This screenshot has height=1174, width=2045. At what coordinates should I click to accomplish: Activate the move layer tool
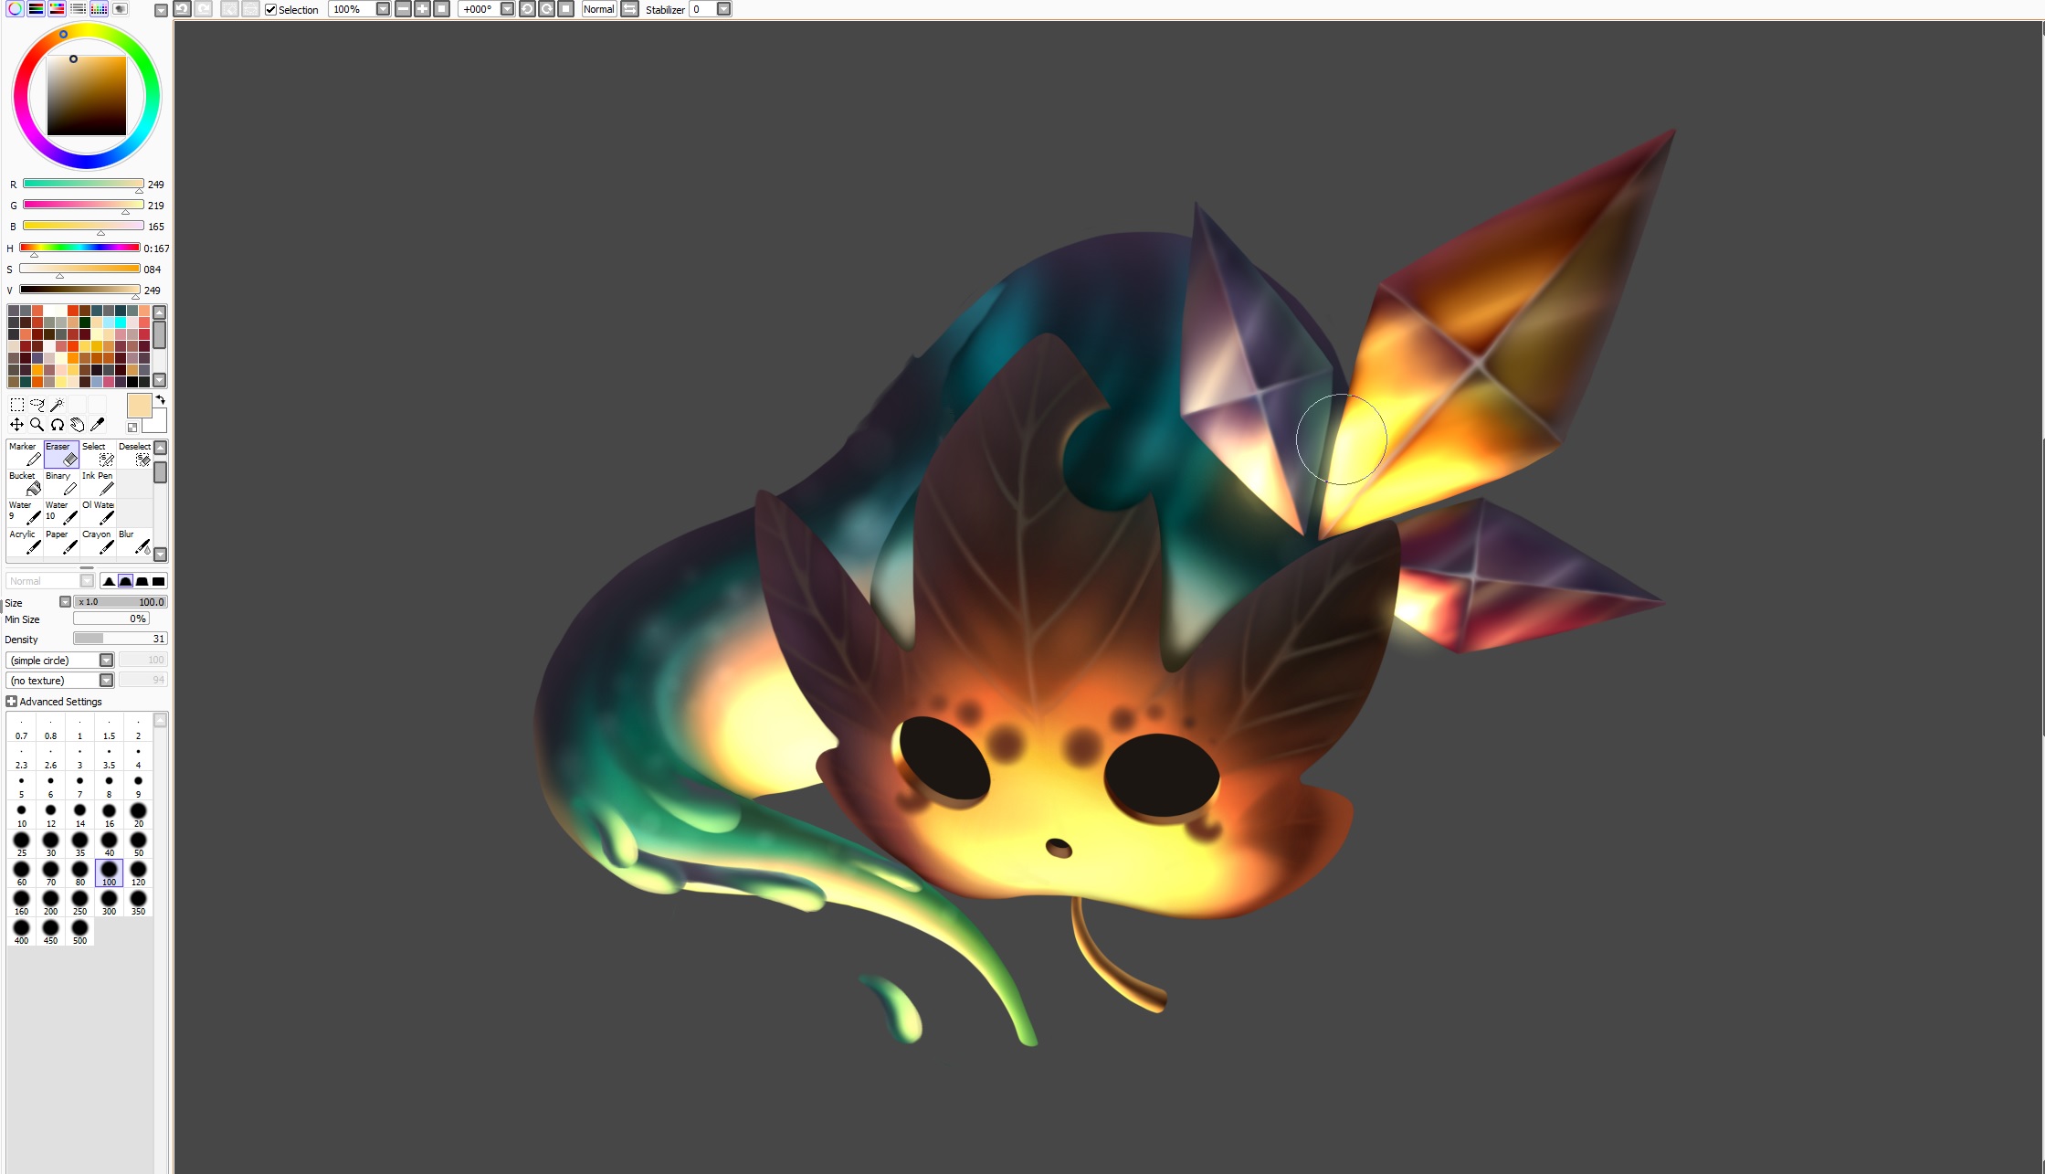(16, 425)
